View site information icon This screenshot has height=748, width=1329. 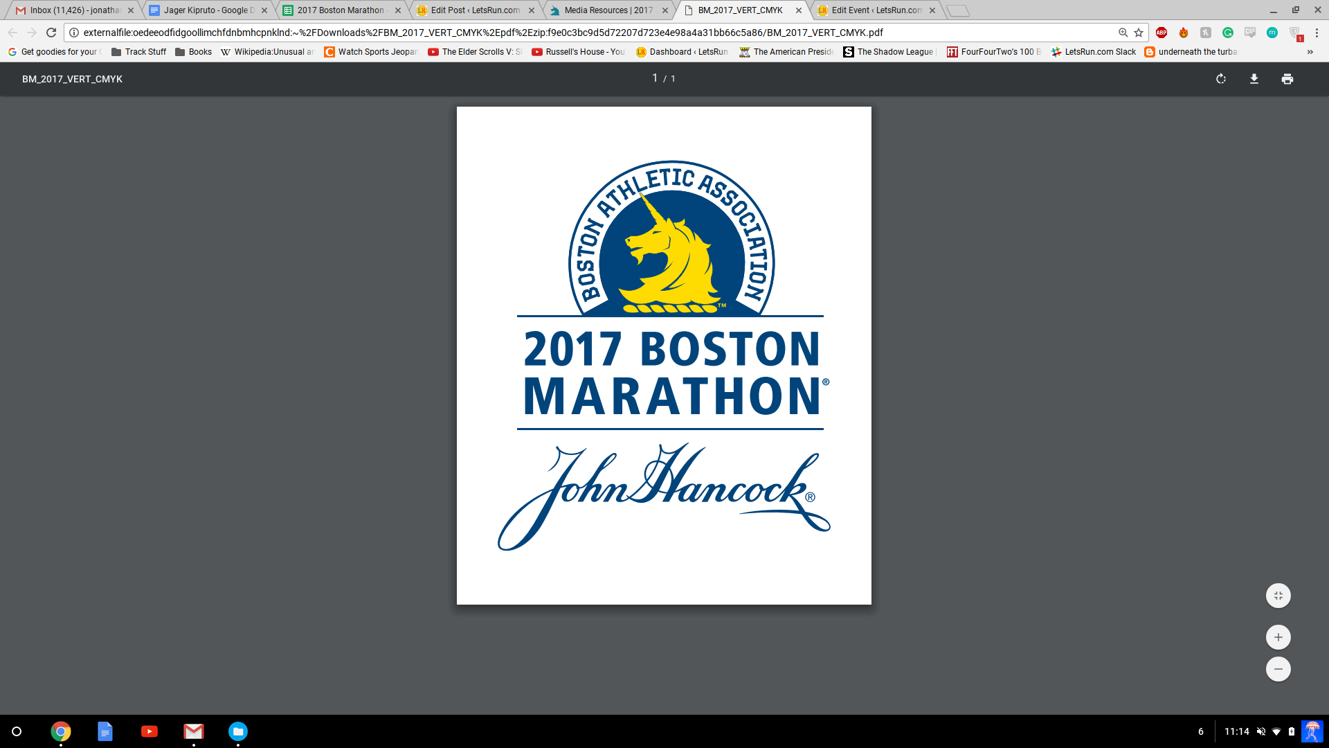pyautogui.click(x=74, y=33)
